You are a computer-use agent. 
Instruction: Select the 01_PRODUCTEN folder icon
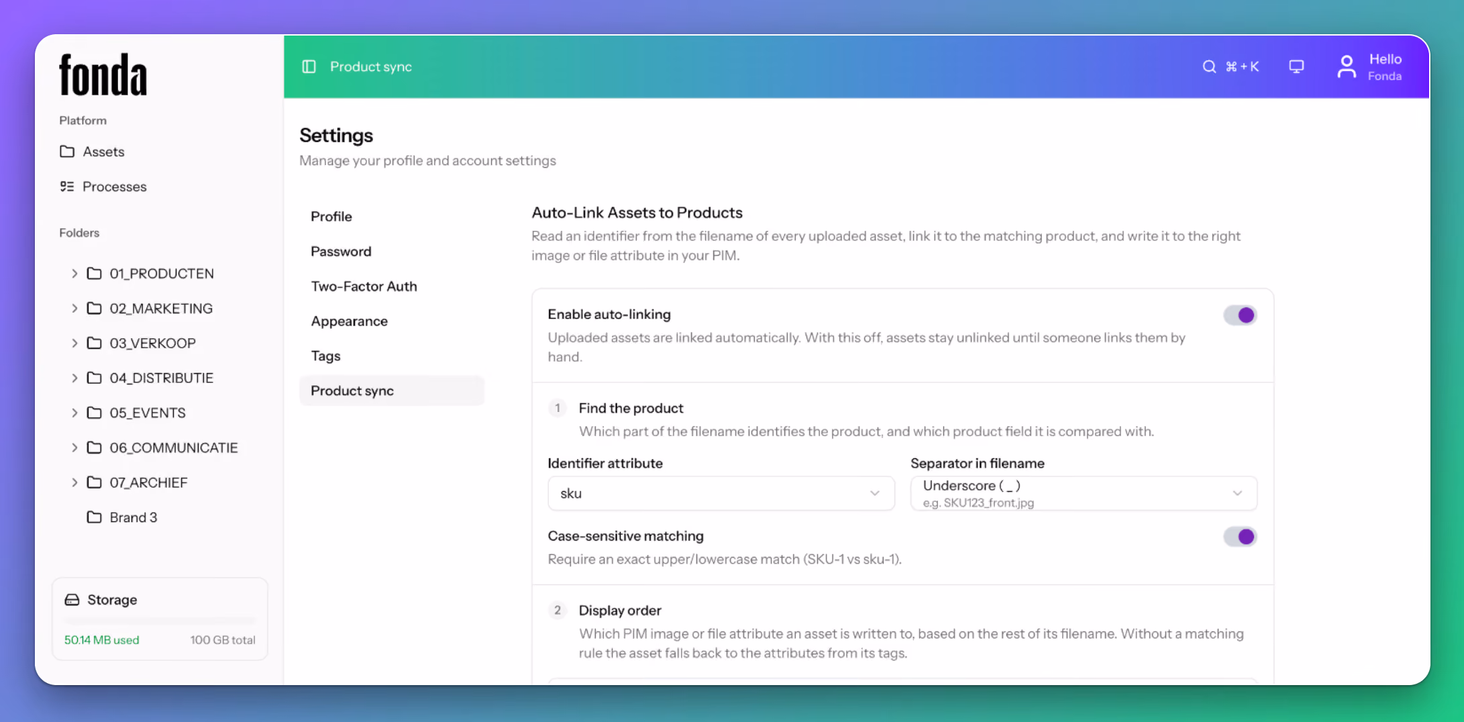click(x=95, y=273)
